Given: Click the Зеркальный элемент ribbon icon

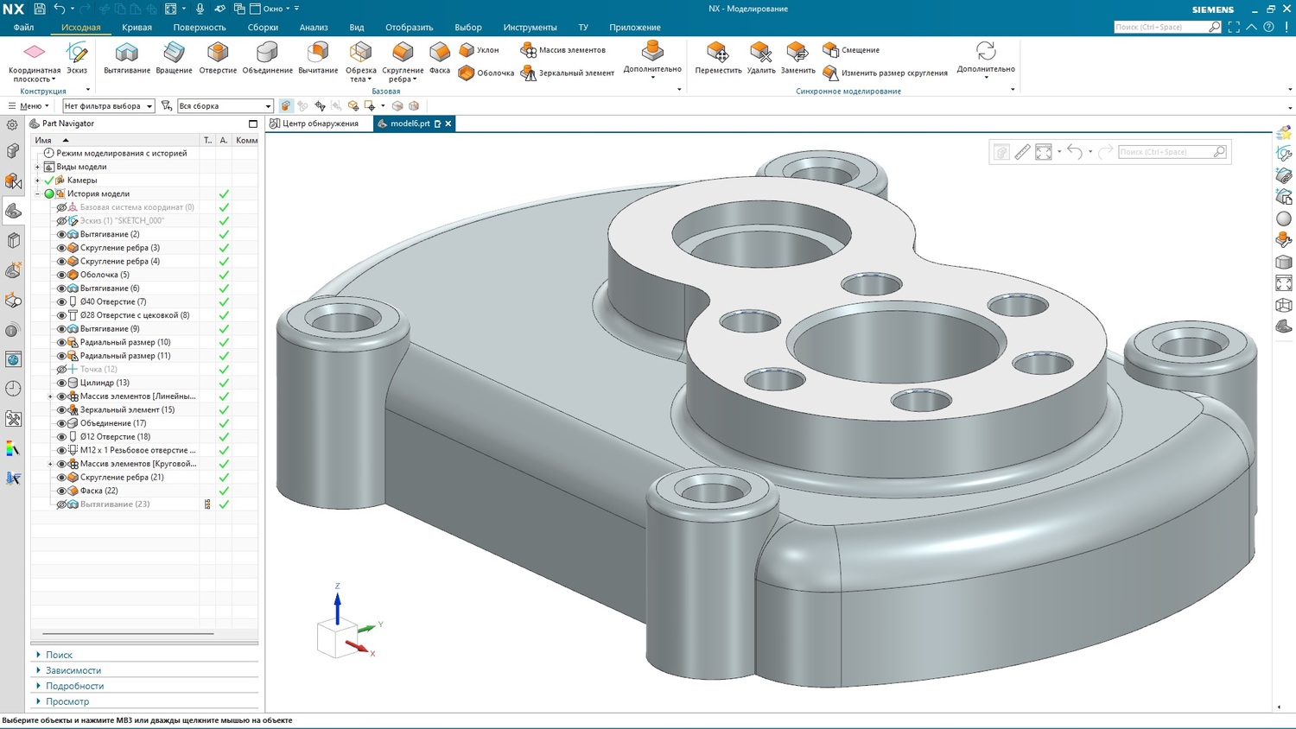Looking at the screenshot, I should pos(529,73).
